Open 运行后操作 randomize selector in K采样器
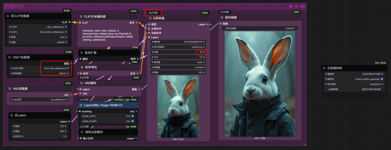 (178, 47)
